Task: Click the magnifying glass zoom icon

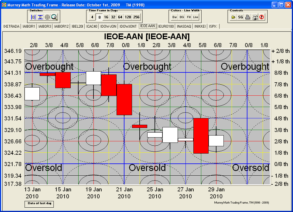Action: [54, 17]
